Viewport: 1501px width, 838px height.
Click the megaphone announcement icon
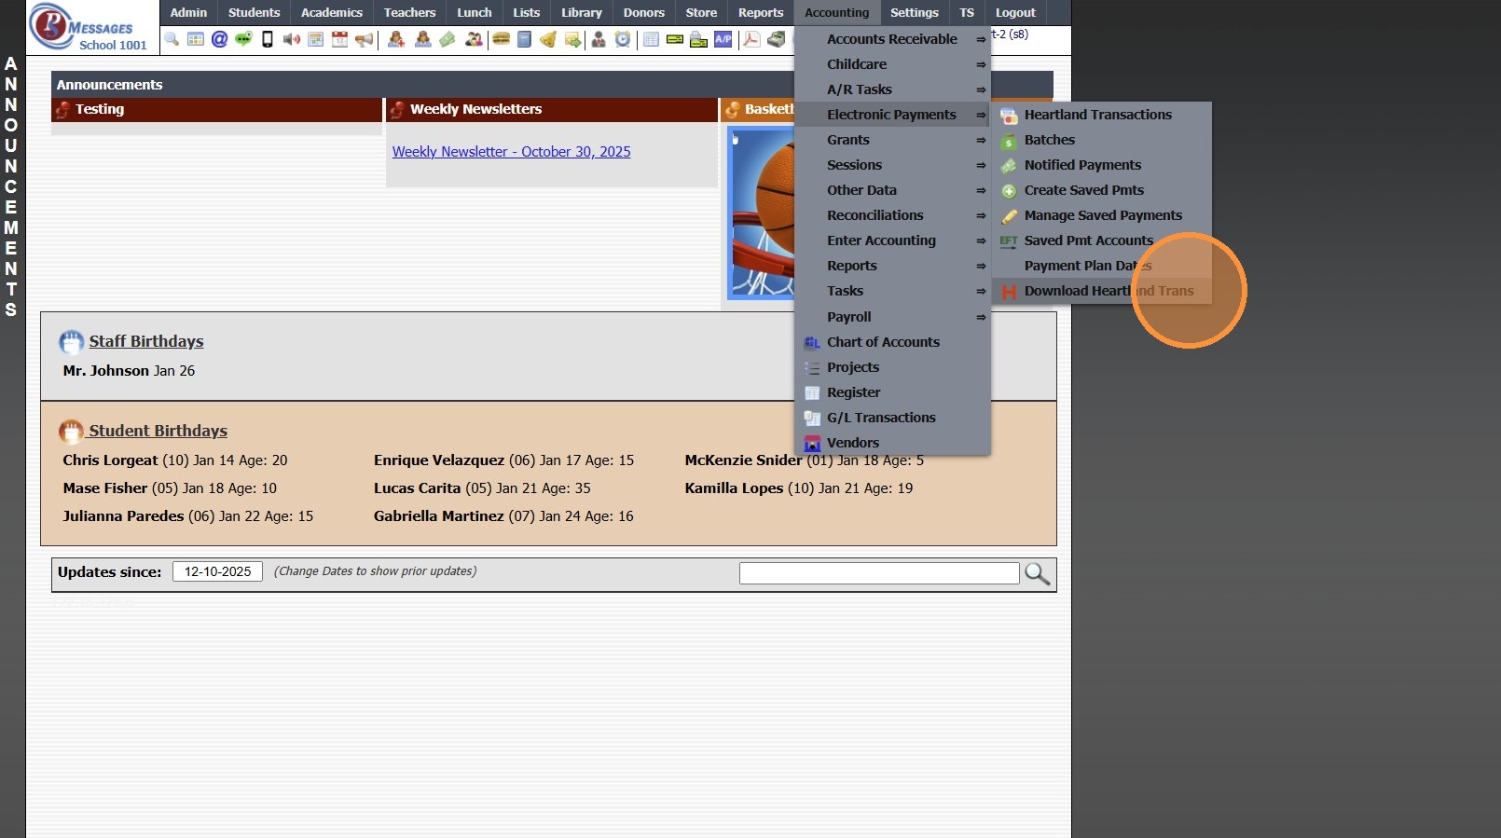tap(365, 39)
